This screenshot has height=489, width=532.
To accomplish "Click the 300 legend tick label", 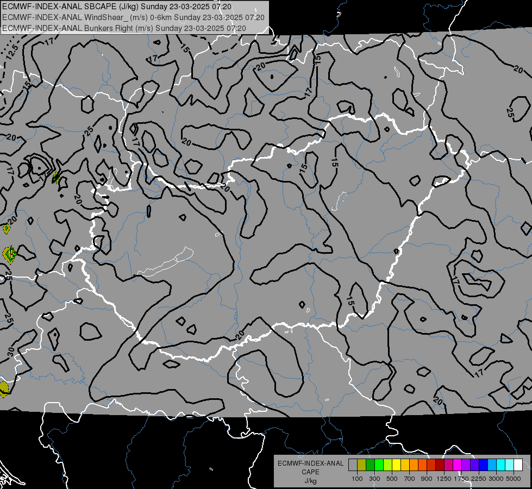I will (374, 479).
